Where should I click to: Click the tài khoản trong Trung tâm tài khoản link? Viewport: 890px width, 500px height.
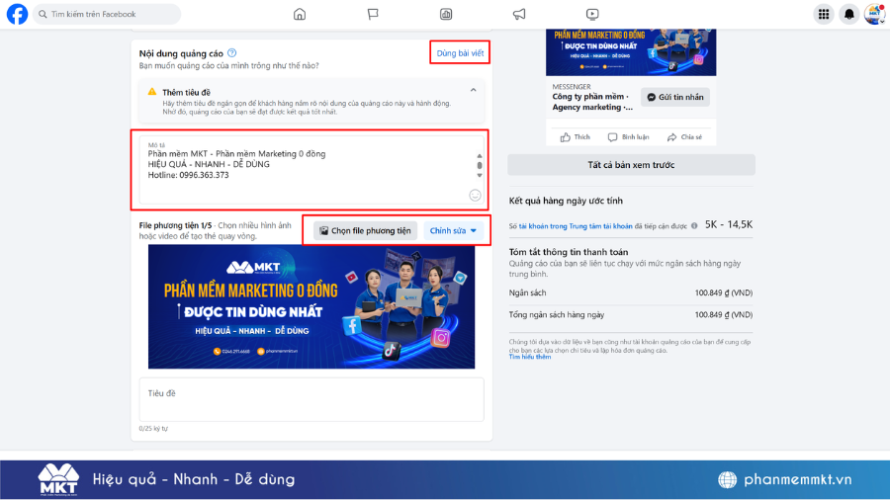(576, 226)
